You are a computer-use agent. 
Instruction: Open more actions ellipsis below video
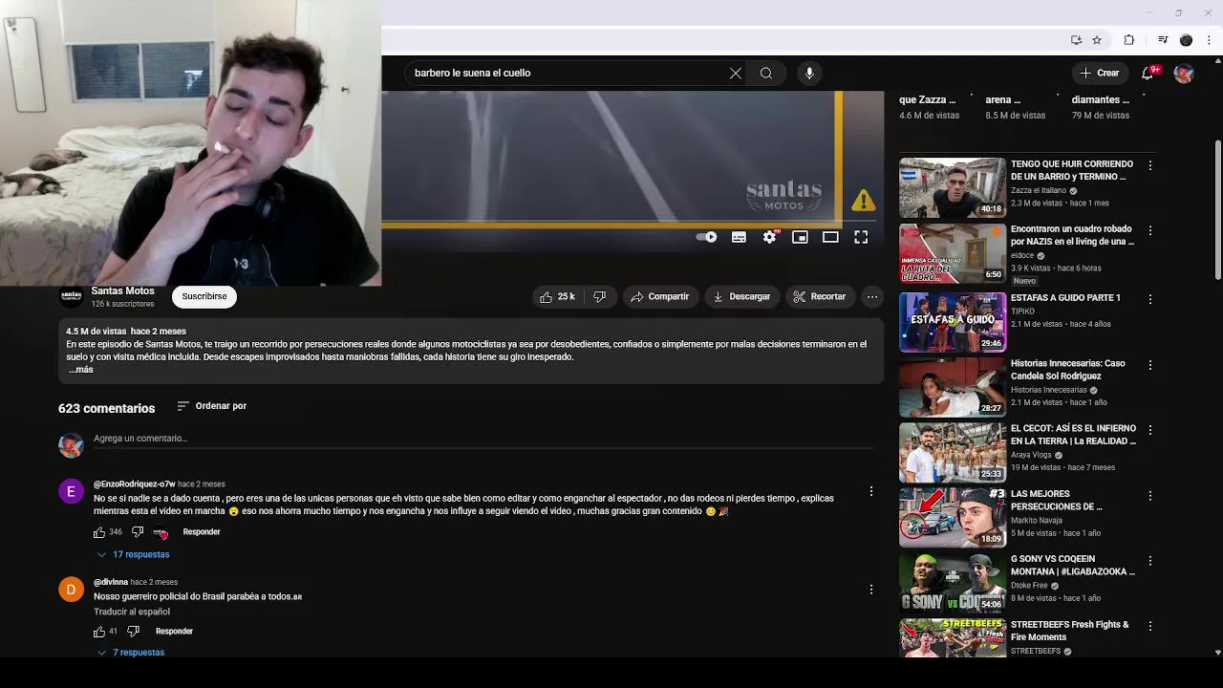(872, 297)
